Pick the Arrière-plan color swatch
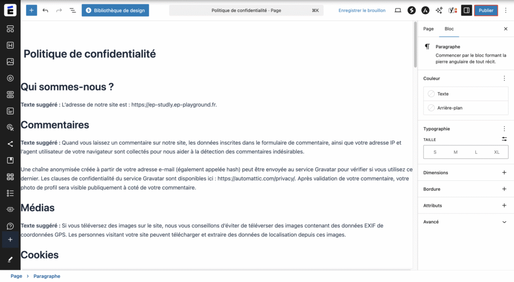Screen dimensions: 514x282 tap(465, 108)
